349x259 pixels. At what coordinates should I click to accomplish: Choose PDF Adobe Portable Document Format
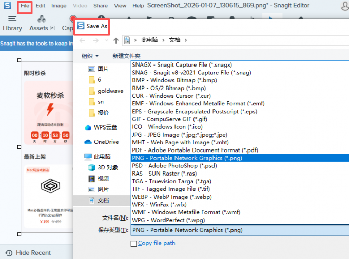click(x=240, y=150)
